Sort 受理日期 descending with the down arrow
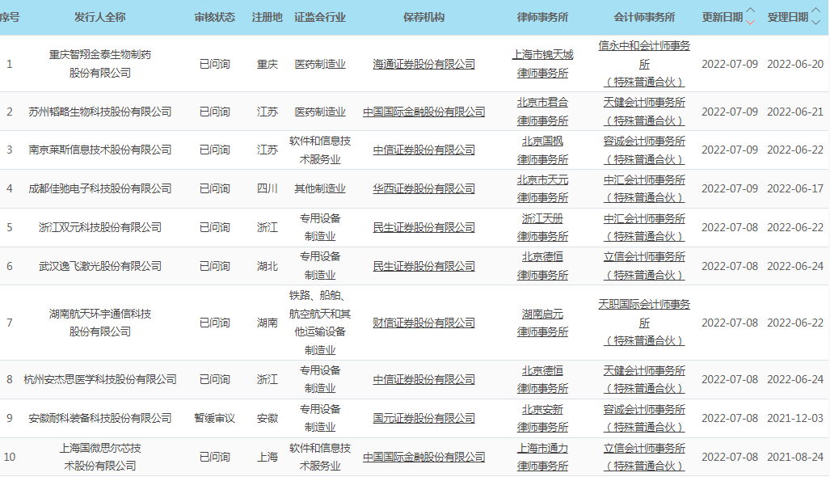This screenshot has width=830, height=477. [815, 22]
